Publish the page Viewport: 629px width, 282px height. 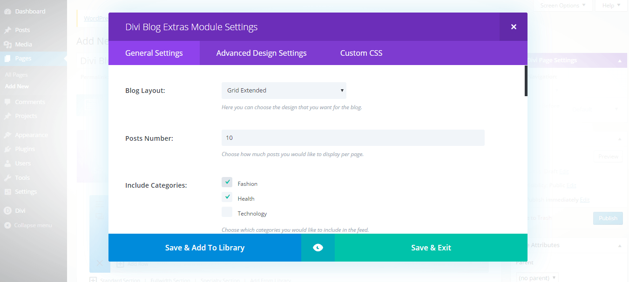point(608,217)
